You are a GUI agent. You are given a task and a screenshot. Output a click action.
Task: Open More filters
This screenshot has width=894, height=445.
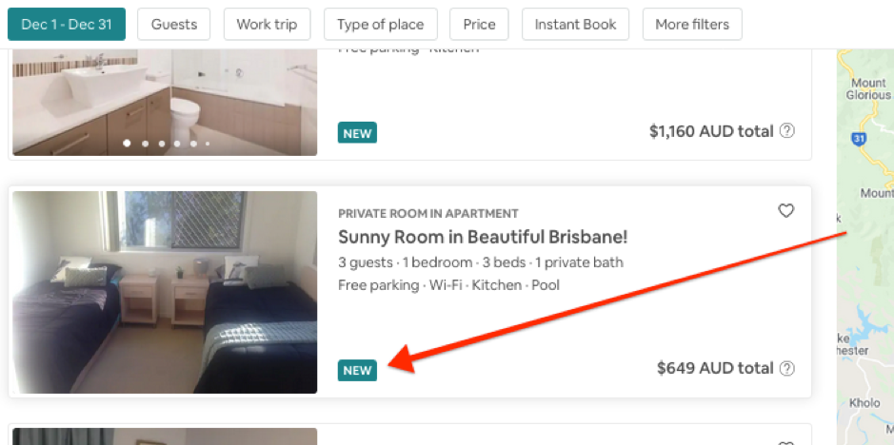tap(692, 25)
